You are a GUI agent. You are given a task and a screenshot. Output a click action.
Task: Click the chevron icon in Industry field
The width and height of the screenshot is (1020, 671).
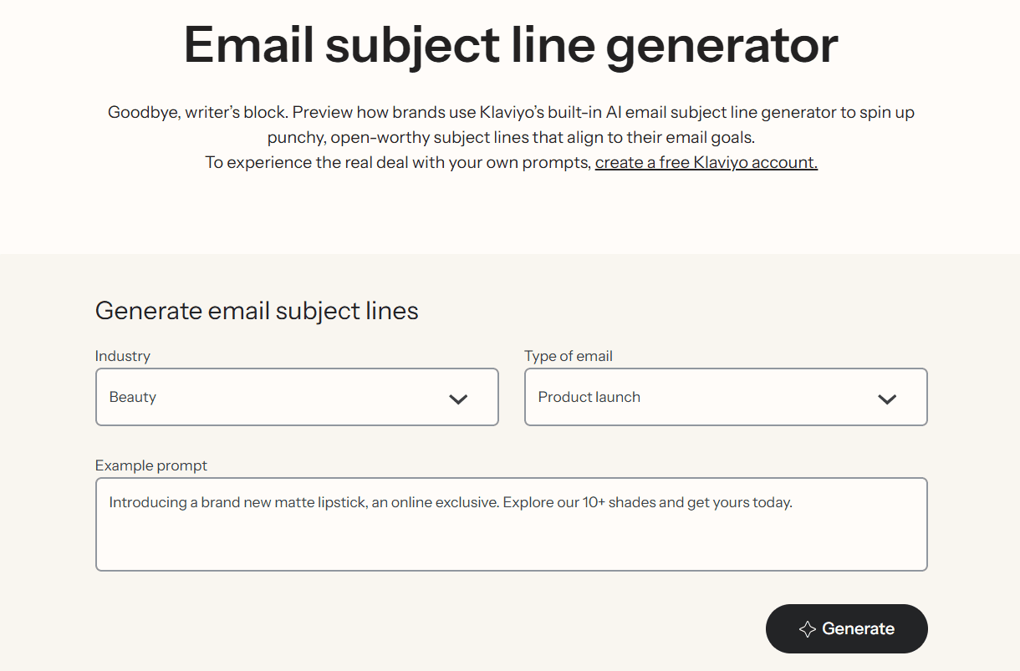click(458, 399)
